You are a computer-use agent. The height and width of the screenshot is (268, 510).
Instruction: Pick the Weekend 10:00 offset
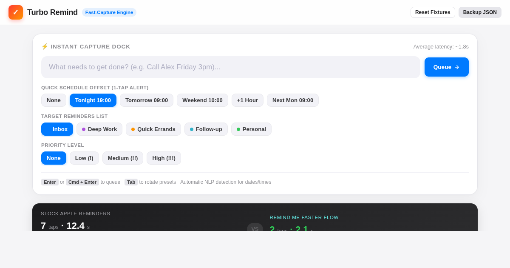(x=202, y=100)
